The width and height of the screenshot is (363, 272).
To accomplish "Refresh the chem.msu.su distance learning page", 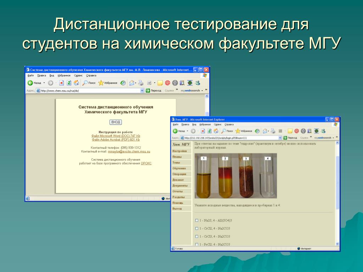I will tap(69, 83).
